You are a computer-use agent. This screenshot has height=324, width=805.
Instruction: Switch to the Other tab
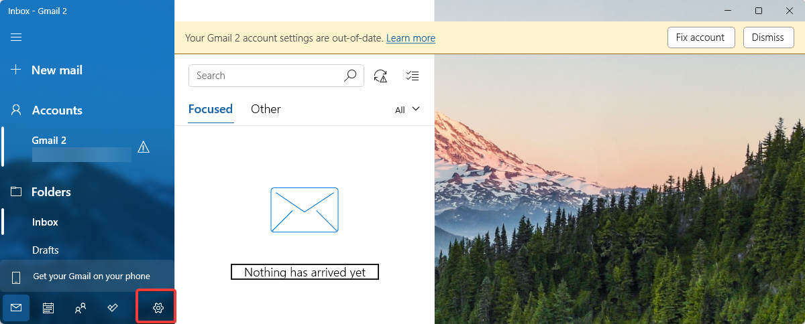coord(266,109)
